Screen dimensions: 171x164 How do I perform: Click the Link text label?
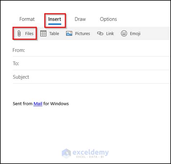110,34
